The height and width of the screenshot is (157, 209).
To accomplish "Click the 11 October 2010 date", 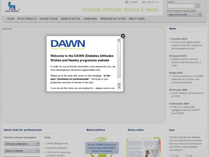I will (x=178, y=39).
